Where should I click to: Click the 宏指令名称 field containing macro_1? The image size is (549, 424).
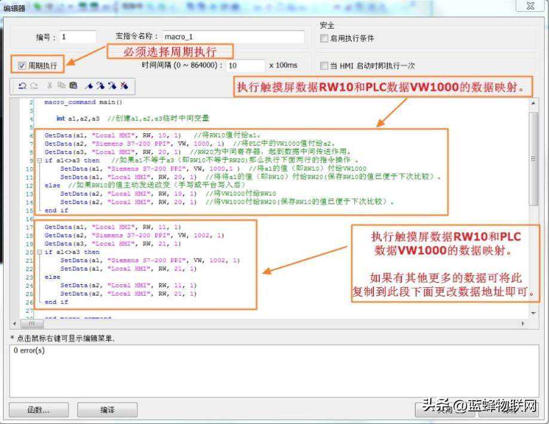(233, 37)
